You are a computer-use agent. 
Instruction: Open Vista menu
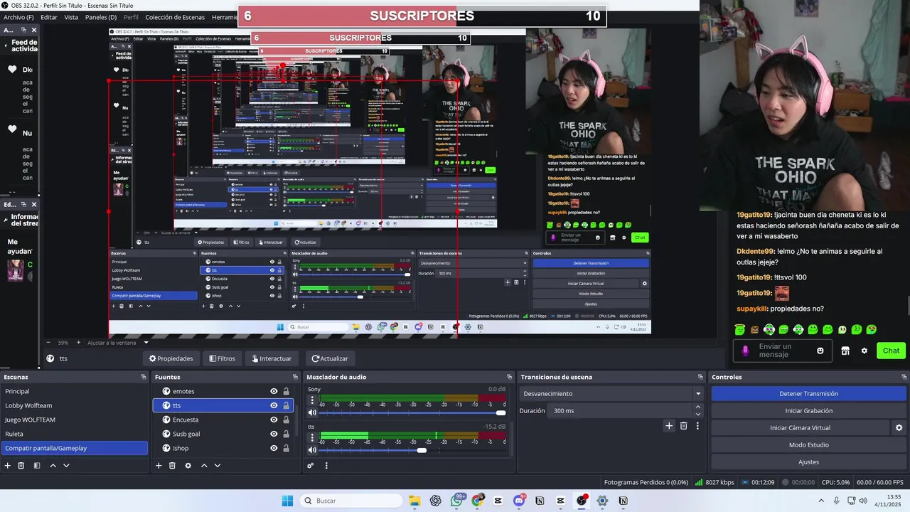[71, 17]
